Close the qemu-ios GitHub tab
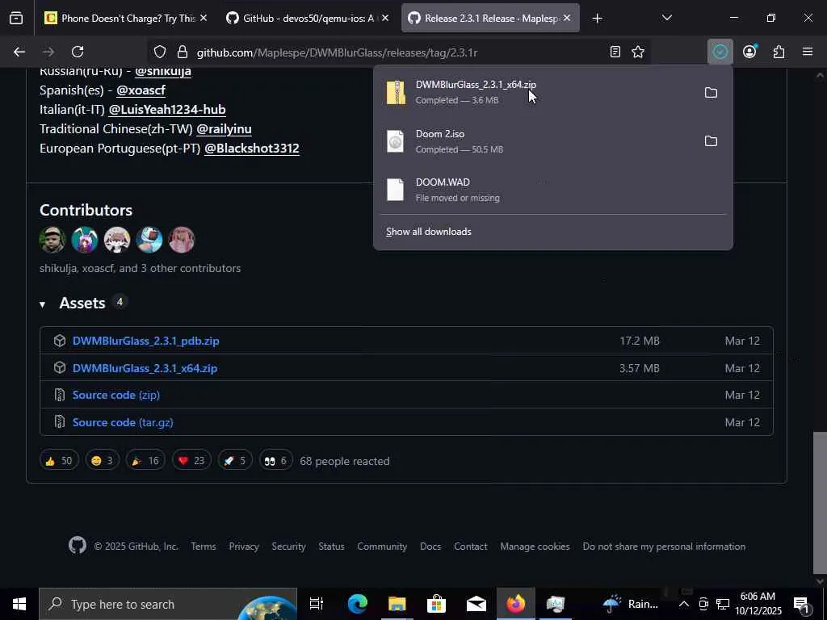Viewport: 827px width, 620px height. click(385, 19)
